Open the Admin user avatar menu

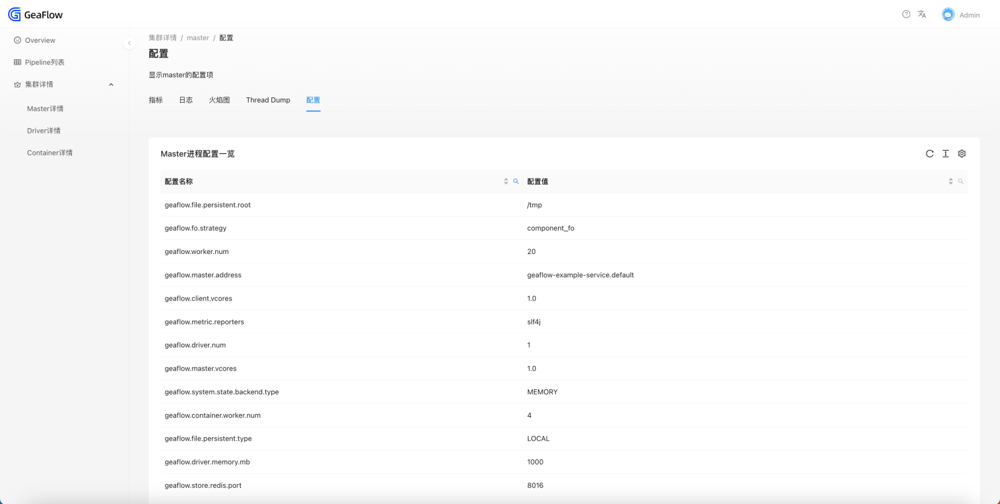(x=948, y=14)
